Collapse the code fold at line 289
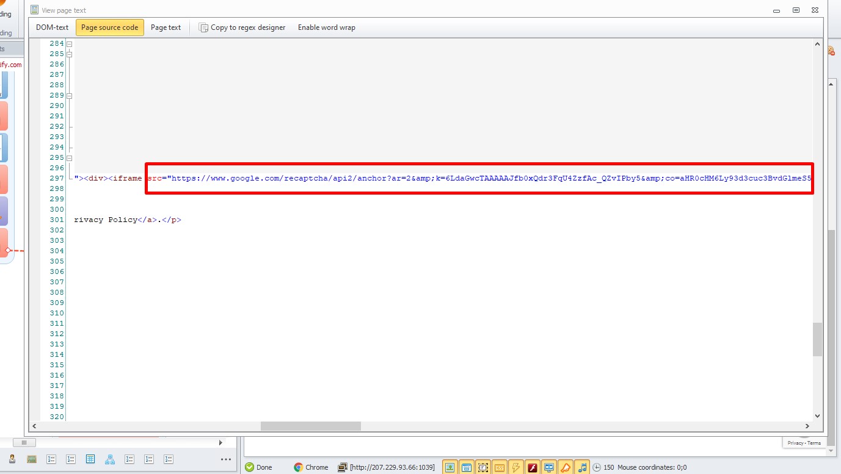Viewport: 841px width, 474px height. [69, 96]
